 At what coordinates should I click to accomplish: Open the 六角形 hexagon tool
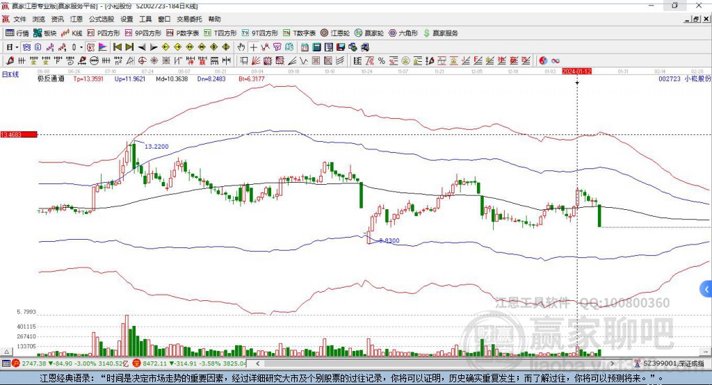pos(403,33)
